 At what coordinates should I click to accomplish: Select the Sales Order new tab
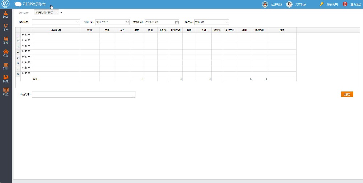pyautogui.click(x=44, y=13)
